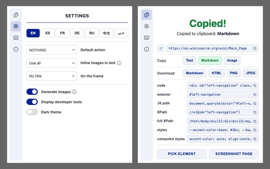Copy the XPath value icon

[x=255, y=112]
